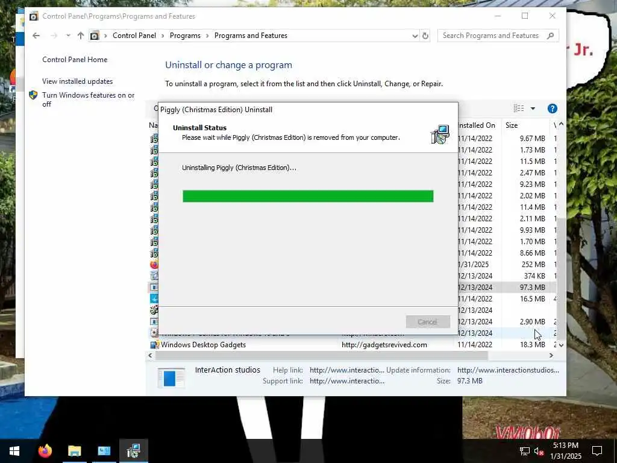Click the horizontal scrollbar thumb

tap(322, 355)
